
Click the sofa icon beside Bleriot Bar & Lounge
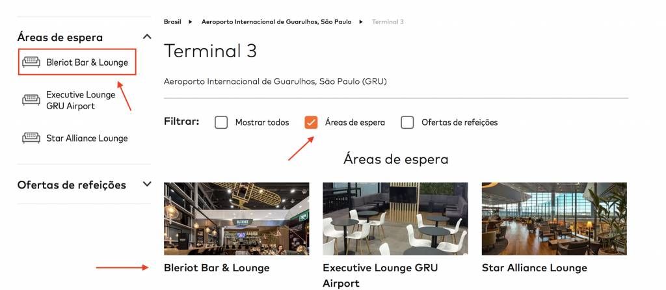[x=31, y=62]
